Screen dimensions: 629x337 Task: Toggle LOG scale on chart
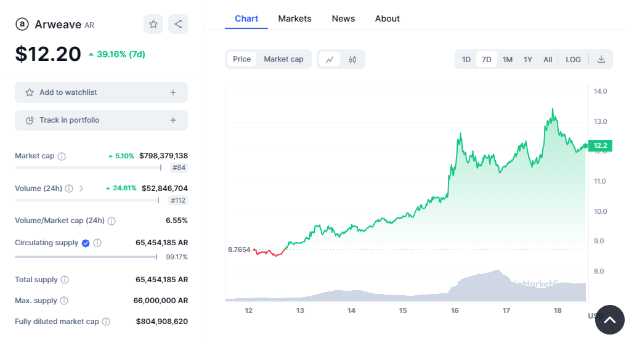(x=573, y=59)
